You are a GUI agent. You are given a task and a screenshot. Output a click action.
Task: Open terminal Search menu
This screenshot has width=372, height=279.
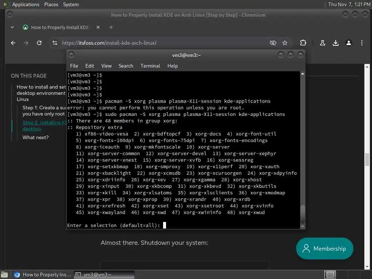coord(126,66)
